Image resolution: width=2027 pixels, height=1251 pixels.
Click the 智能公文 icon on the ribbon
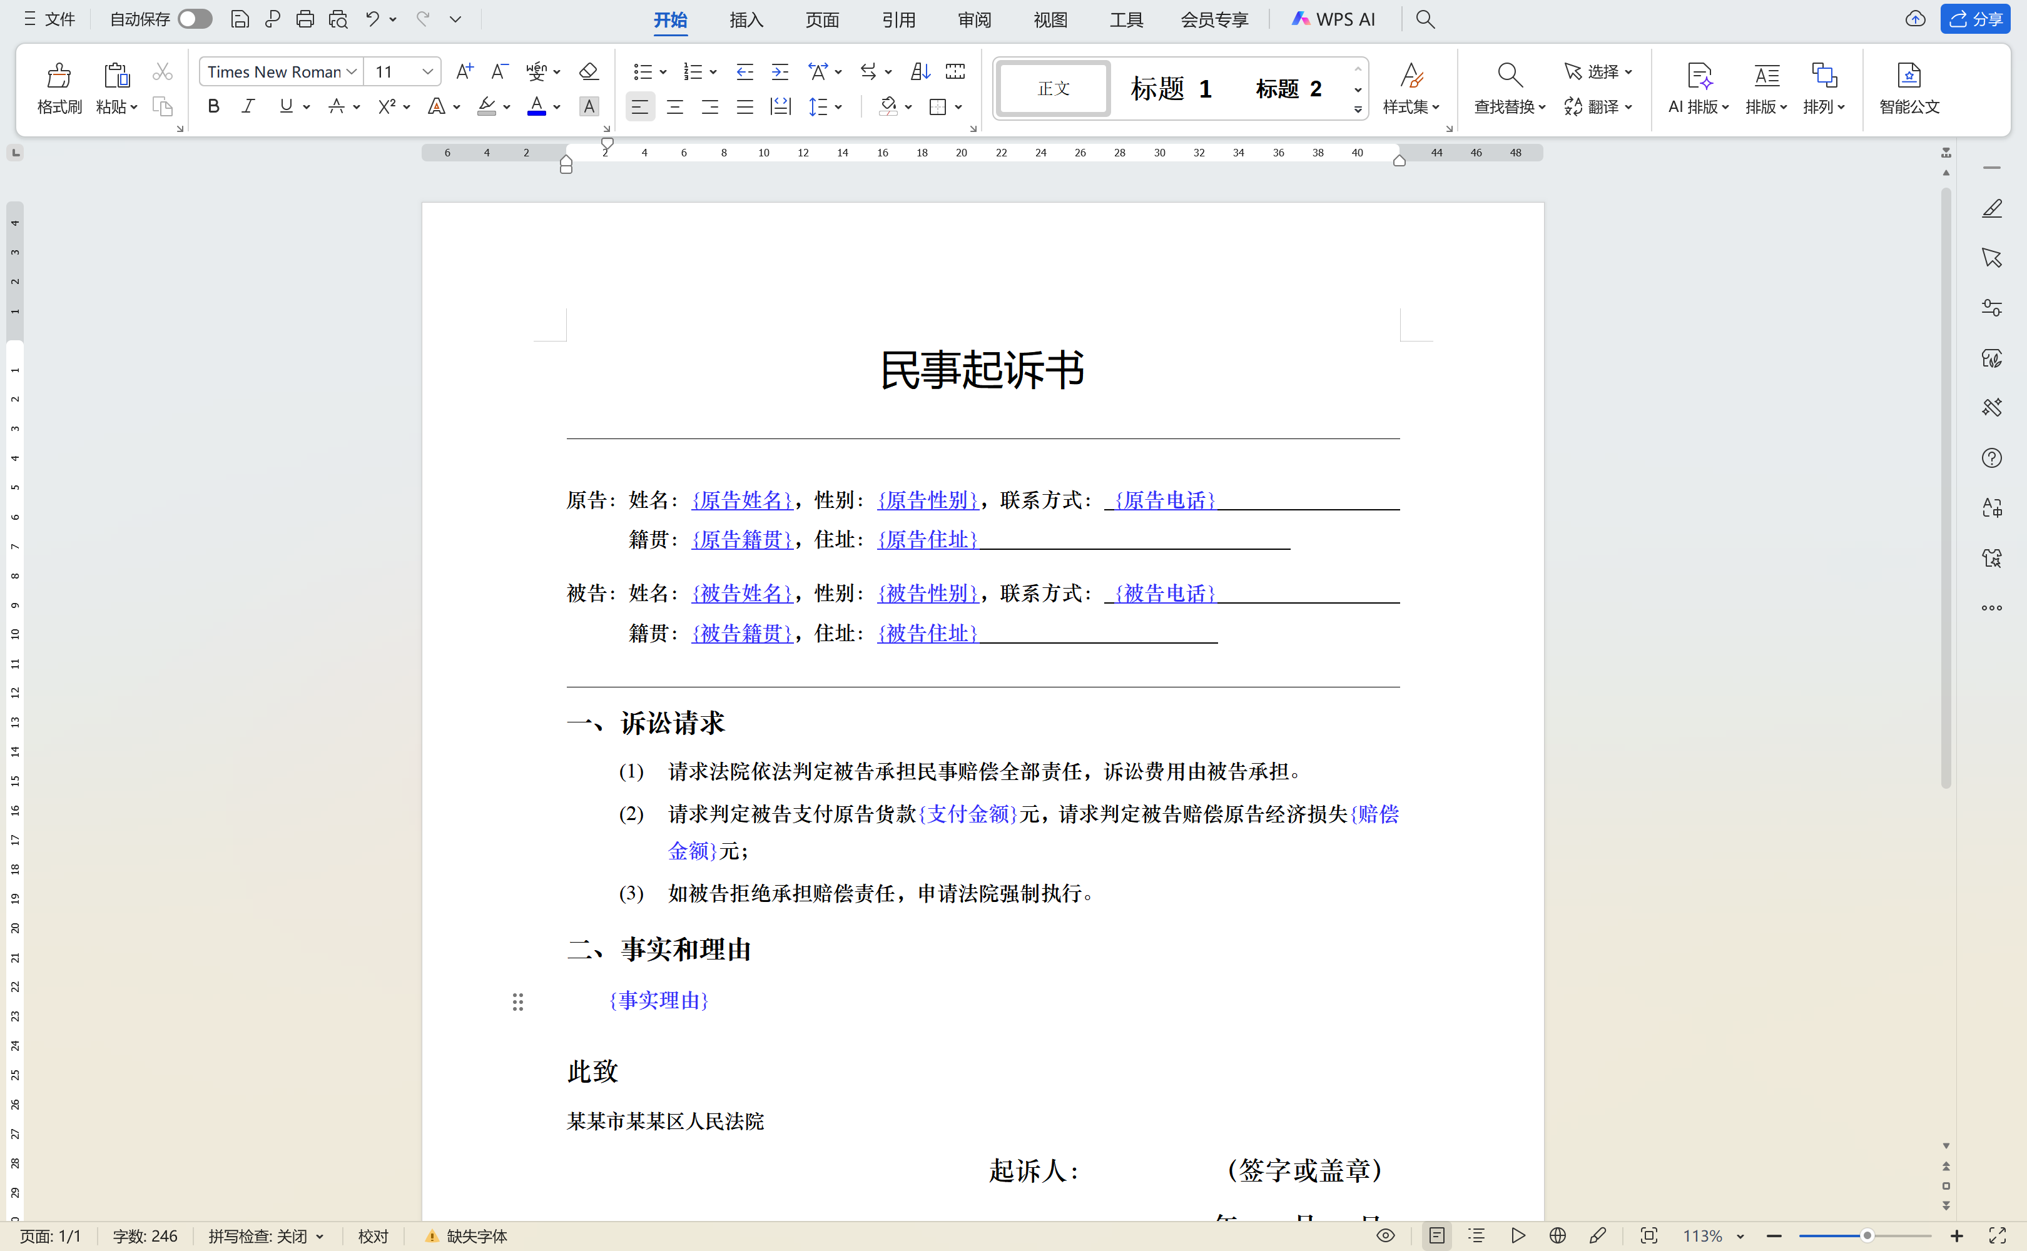[1909, 86]
